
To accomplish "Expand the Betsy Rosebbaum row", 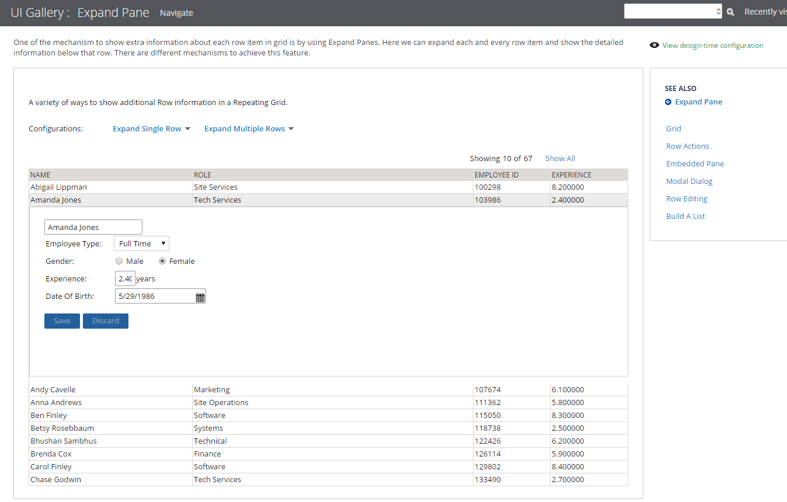I will [328, 428].
